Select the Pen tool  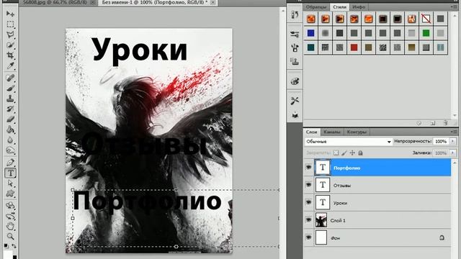tap(10, 163)
